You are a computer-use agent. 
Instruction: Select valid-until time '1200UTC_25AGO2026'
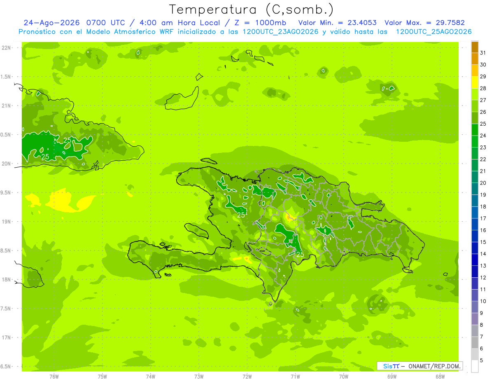click(433, 32)
